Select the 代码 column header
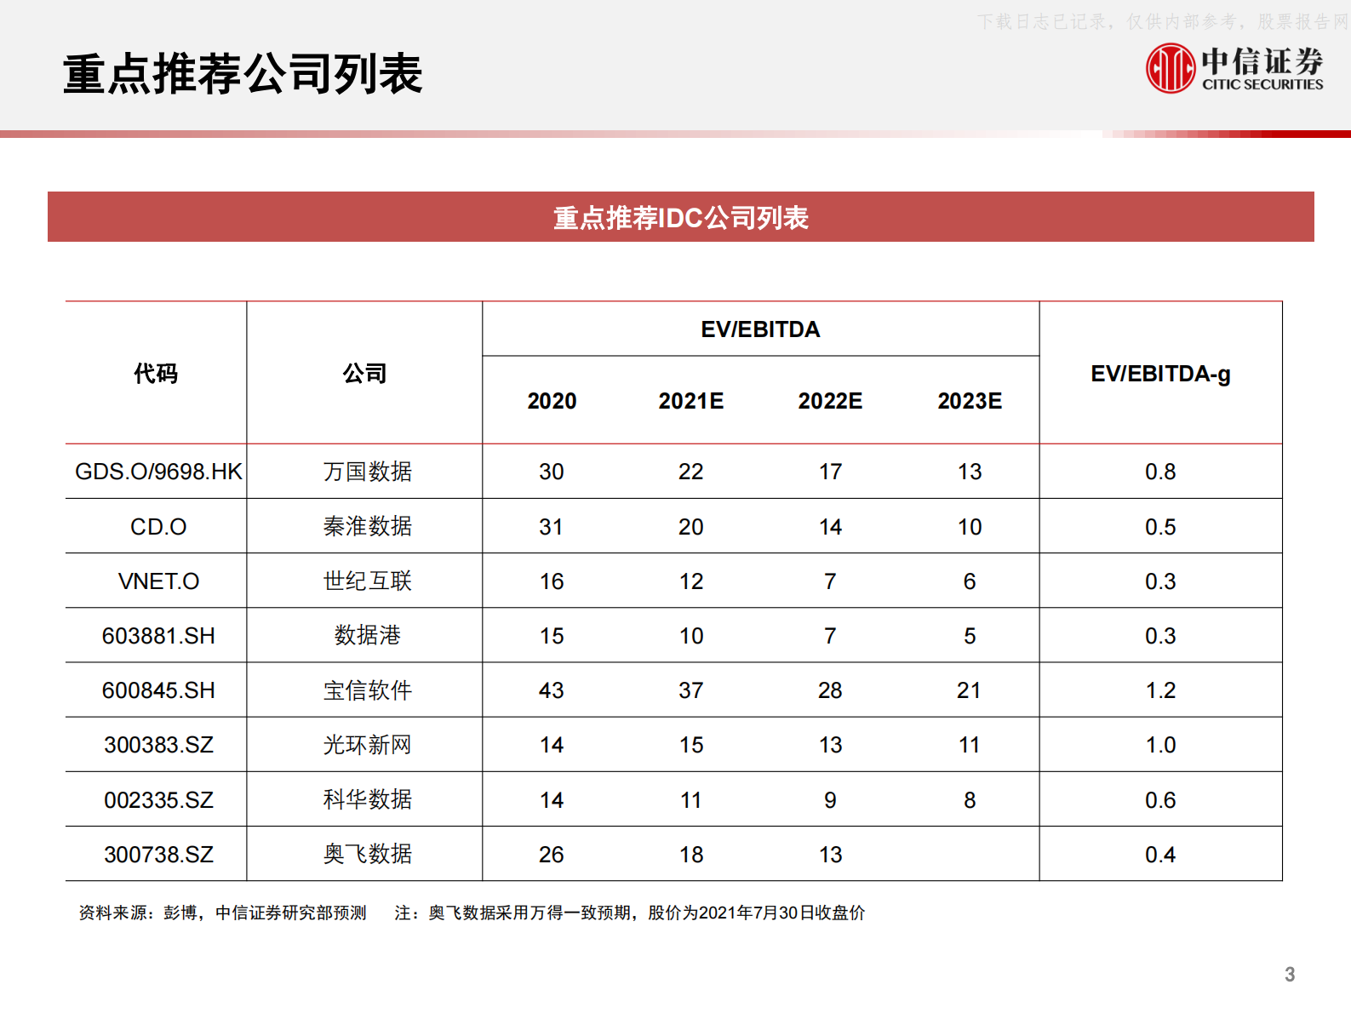This screenshot has width=1351, height=1013. tap(156, 373)
